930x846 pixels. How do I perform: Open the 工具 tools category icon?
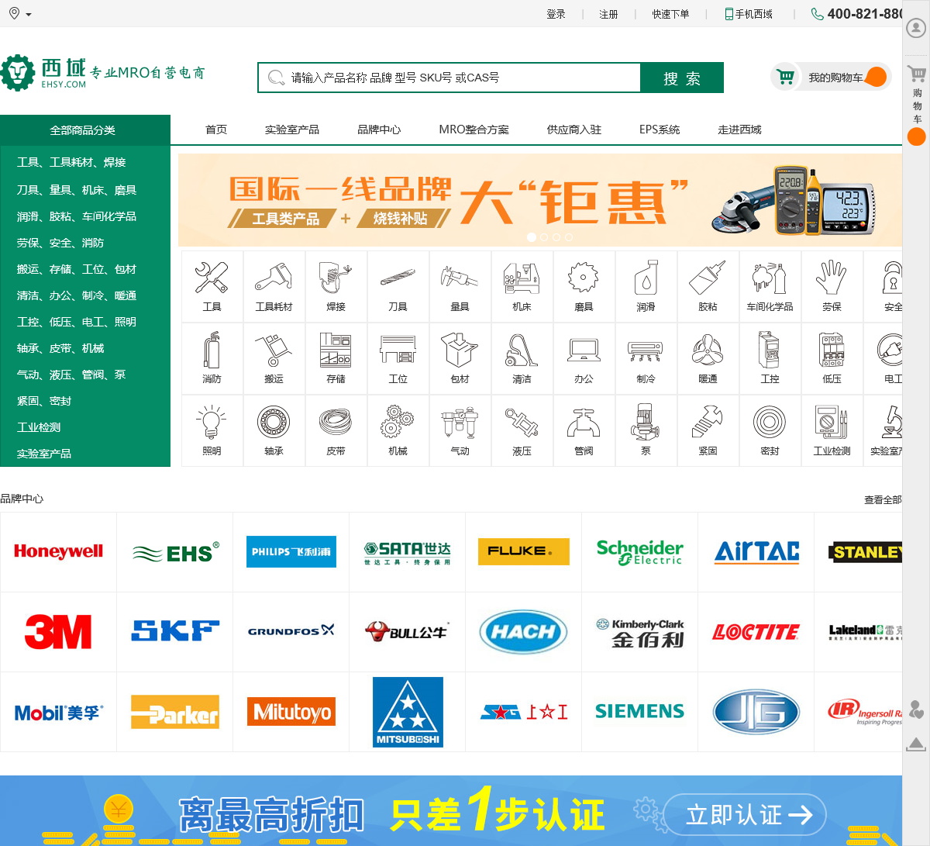[212, 278]
